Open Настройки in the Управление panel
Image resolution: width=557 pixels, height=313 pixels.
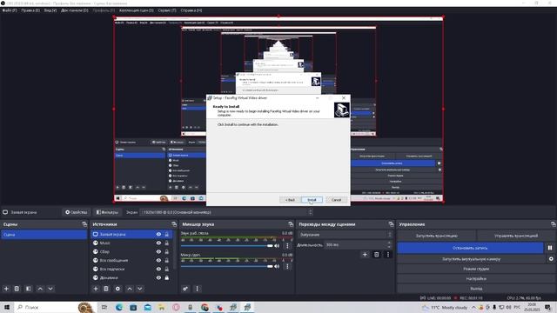click(x=476, y=278)
